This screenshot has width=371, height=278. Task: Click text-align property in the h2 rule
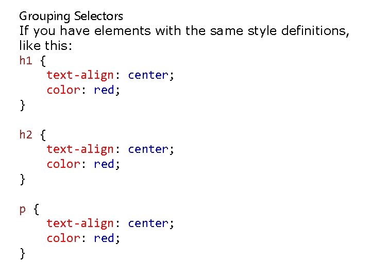click(80, 150)
